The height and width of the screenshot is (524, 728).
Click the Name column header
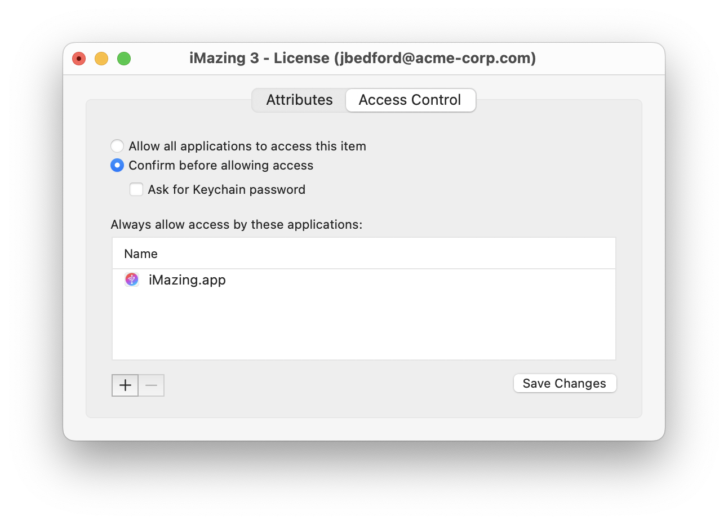pos(364,254)
